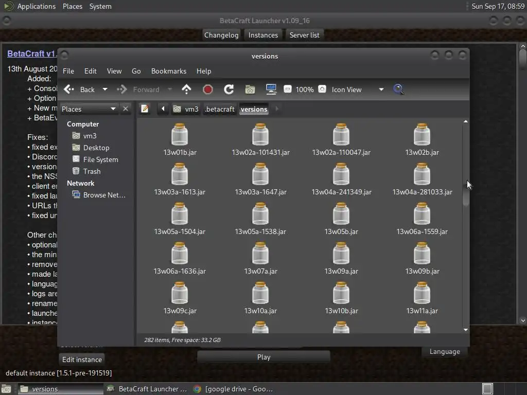Image resolution: width=527 pixels, height=395 pixels.
Task: Click the Computer icon in toolbar
Action: pyautogui.click(x=271, y=89)
